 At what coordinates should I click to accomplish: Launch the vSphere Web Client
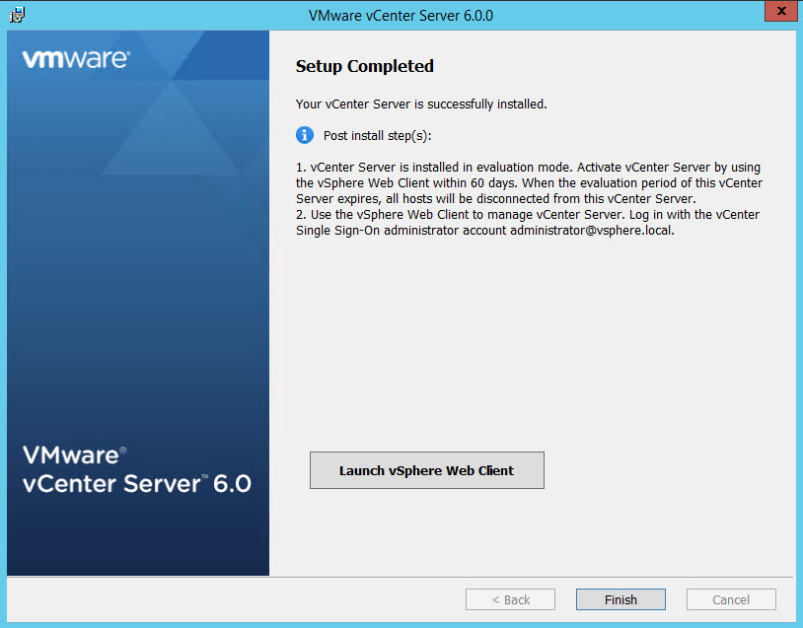[426, 470]
